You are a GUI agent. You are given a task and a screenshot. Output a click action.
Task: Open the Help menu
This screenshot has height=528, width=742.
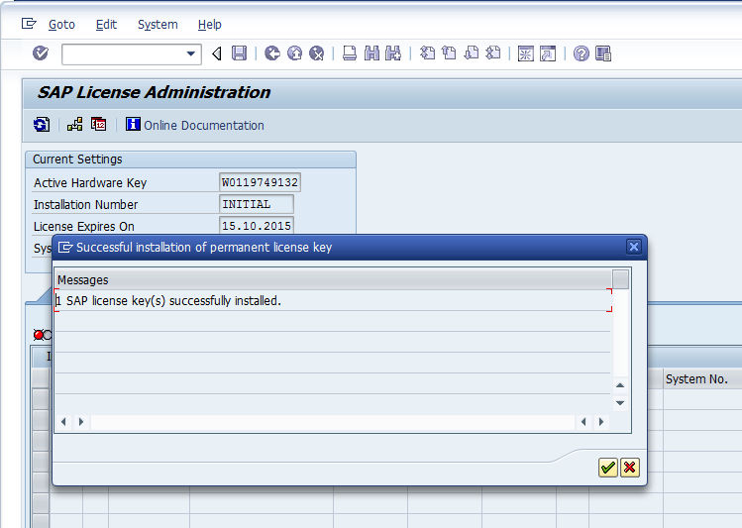point(210,24)
